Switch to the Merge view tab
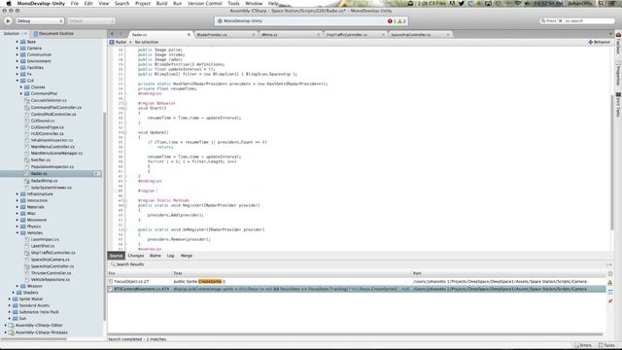 (x=186, y=256)
